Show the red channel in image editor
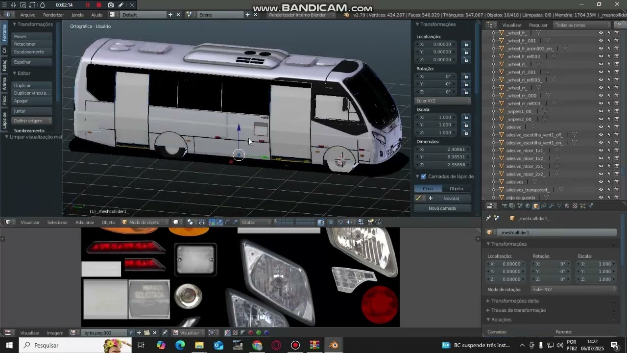This screenshot has height=353, width=627. [x=251, y=333]
